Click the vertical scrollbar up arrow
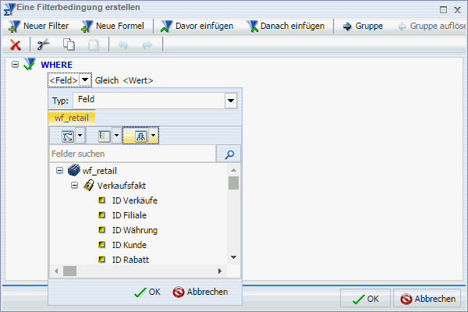 pos(234,170)
